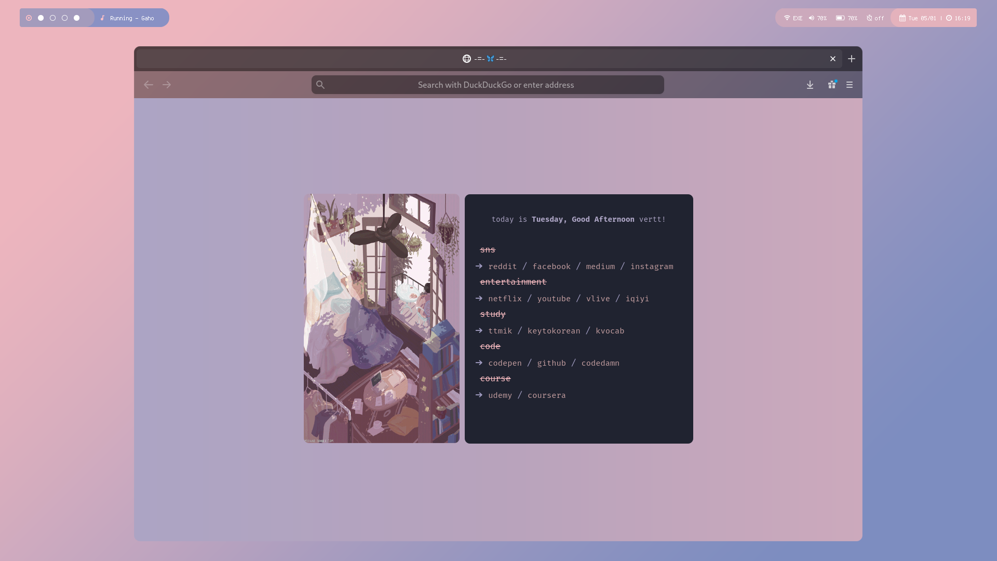Open the hamburger application menu
997x561 pixels.
(x=850, y=85)
